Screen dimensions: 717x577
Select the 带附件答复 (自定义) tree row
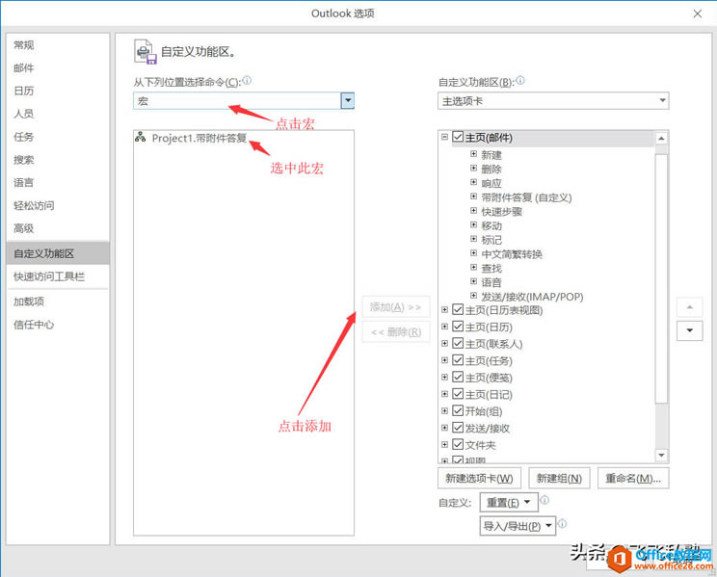pyautogui.click(x=526, y=197)
